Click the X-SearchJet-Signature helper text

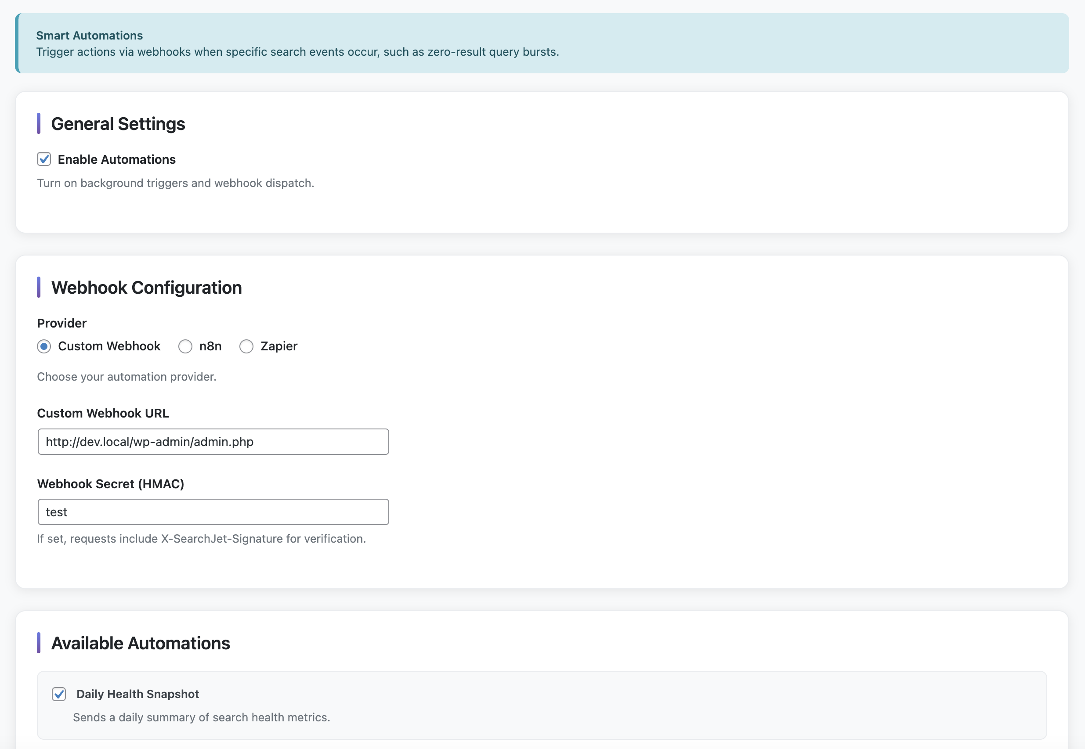click(x=201, y=539)
